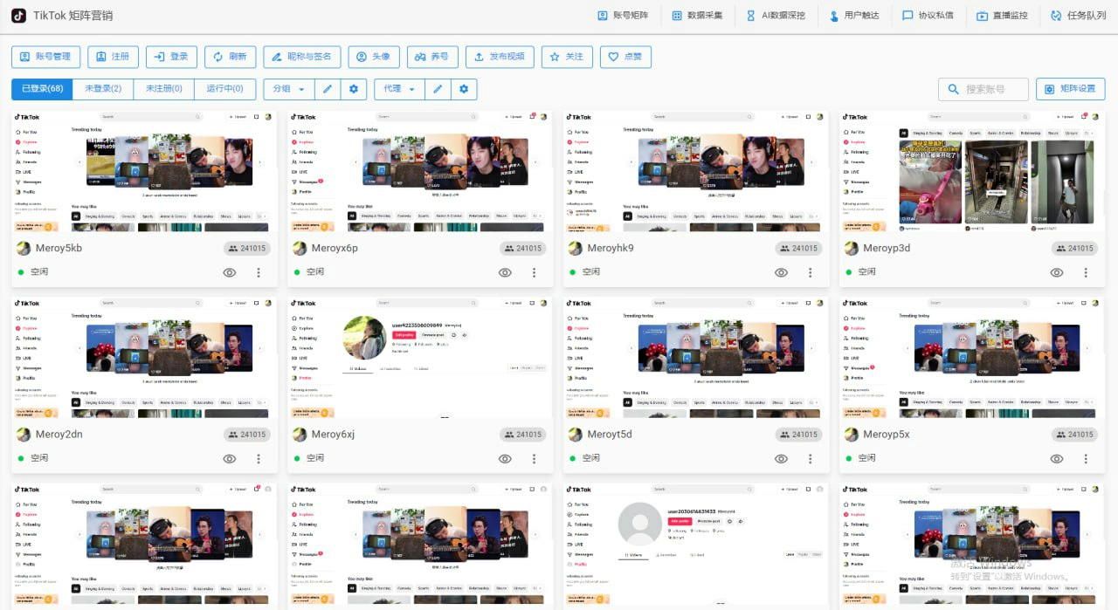The image size is (1118, 610).
Task: Open the 账号管理 account management tool
Action: tap(45, 57)
